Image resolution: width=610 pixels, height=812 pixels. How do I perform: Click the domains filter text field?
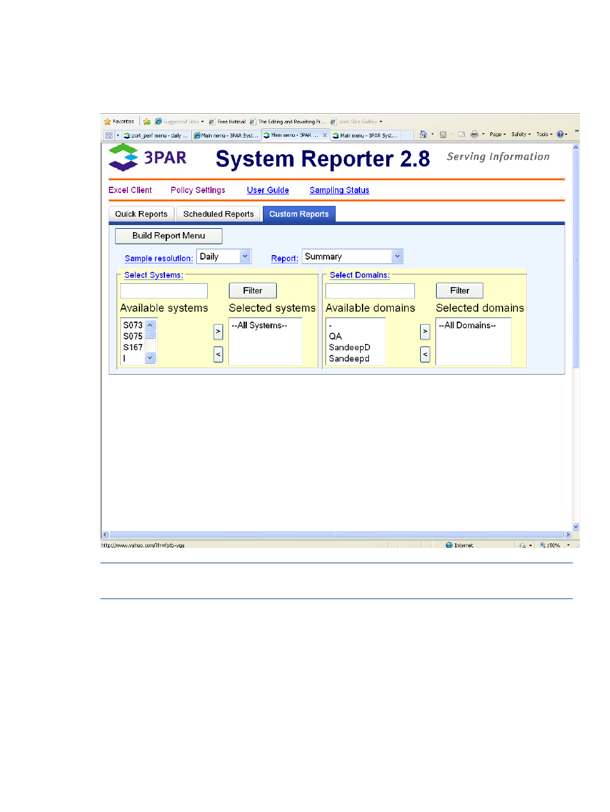(370, 291)
